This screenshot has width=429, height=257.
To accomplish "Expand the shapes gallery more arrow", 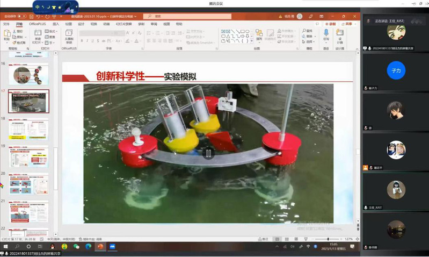I will point(250,41).
